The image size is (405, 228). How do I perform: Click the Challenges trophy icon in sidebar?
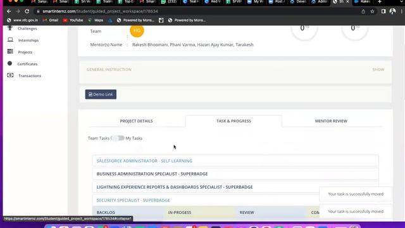(x=10, y=28)
